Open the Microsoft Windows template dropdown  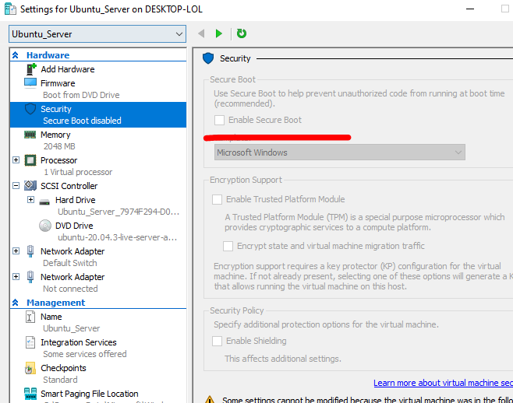339,152
